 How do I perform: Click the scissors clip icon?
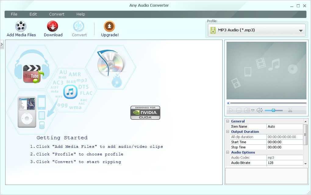point(290,110)
